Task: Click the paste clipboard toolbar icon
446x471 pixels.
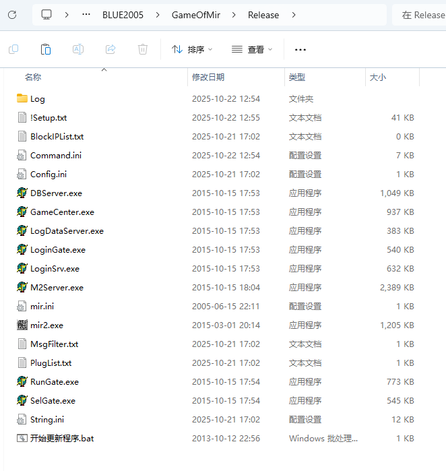Action: 46,49
